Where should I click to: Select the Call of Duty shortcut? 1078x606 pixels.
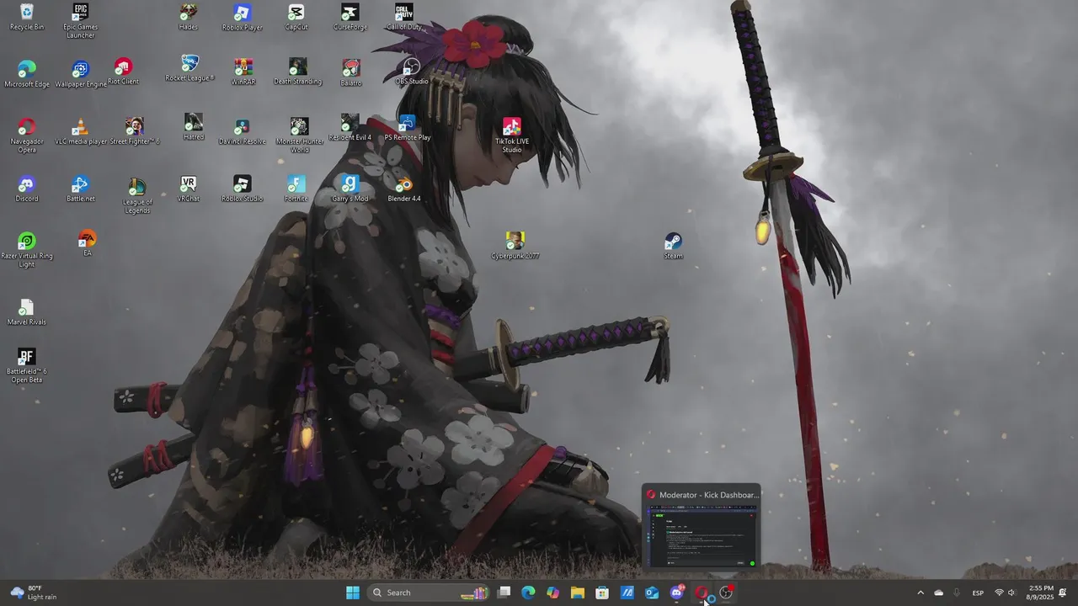[404, 17]
